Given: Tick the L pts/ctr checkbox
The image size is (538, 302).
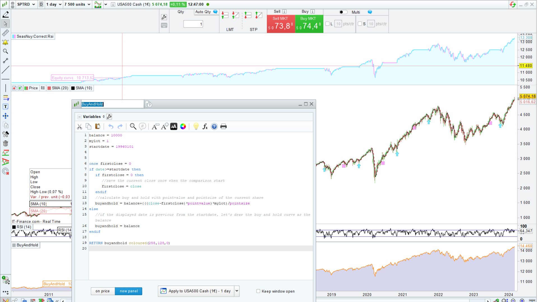Looking at the screenshot, I should coord(327,24).
